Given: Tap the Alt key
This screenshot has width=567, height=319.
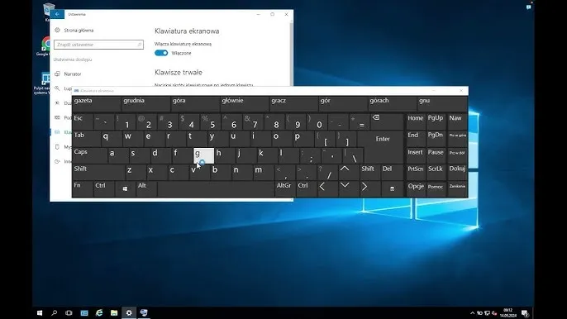Looking at the screenshot, I should [146, 189].
